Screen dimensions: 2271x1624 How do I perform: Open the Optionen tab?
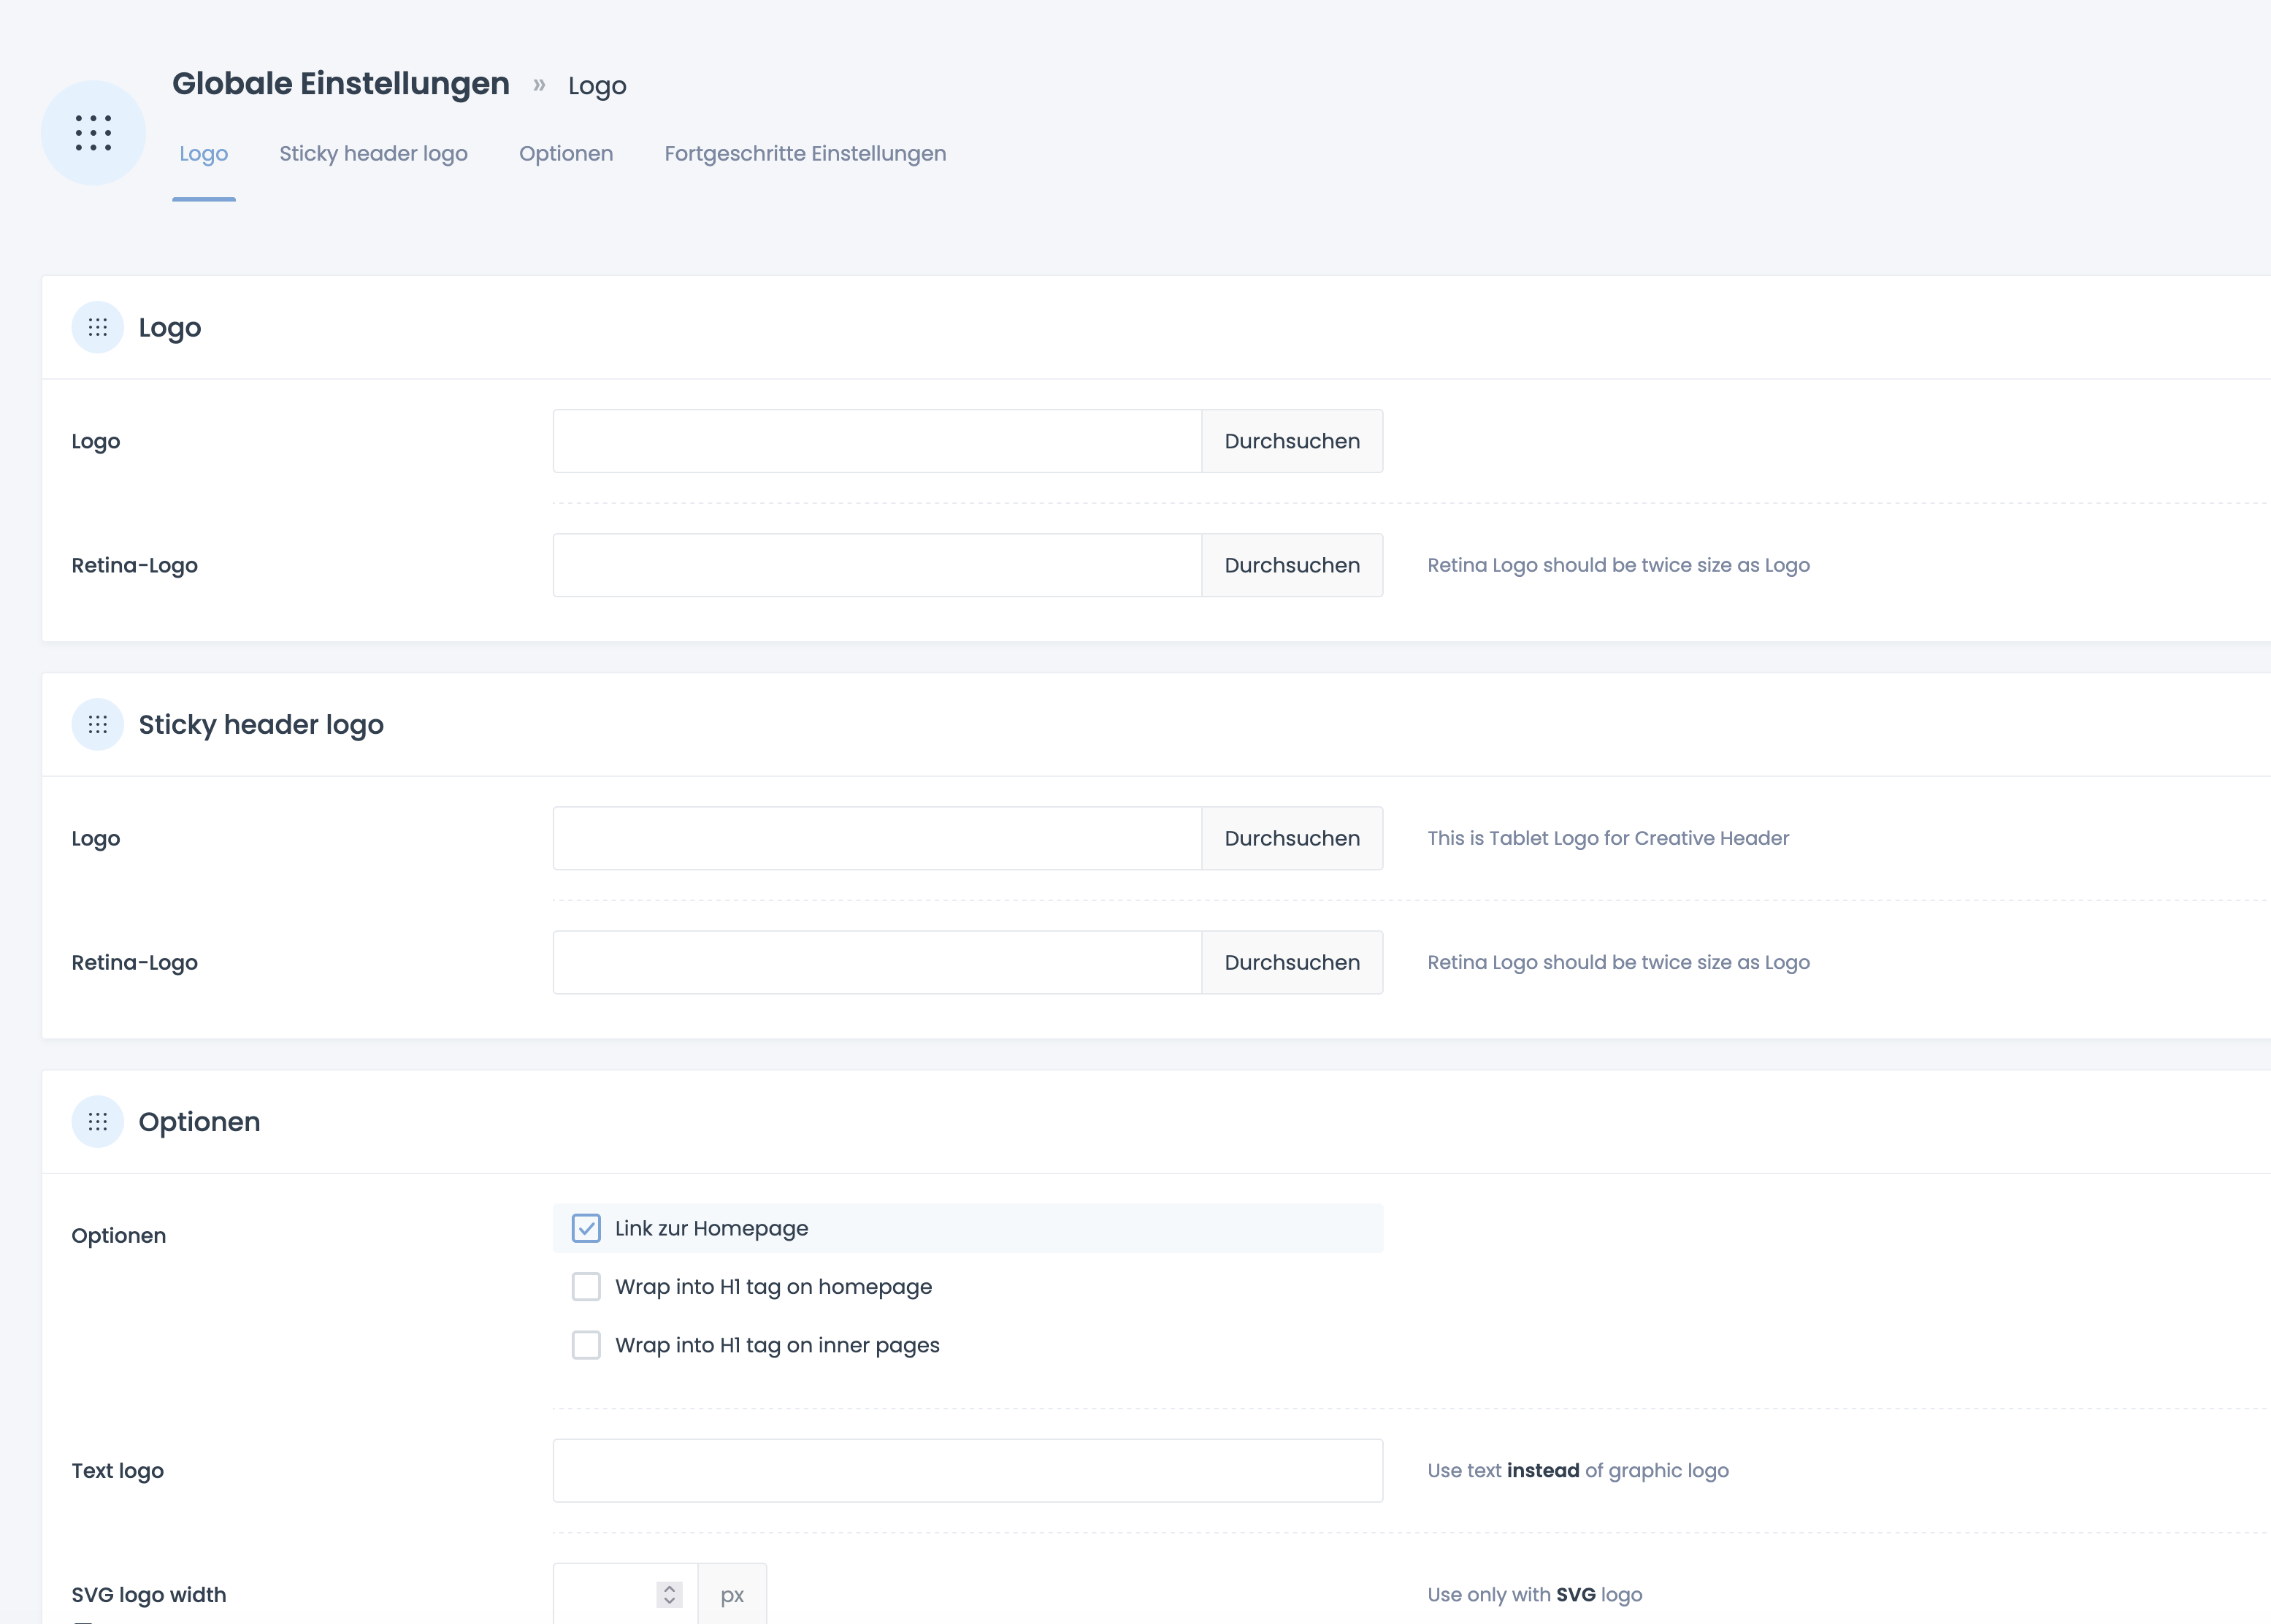coord(566,154)
